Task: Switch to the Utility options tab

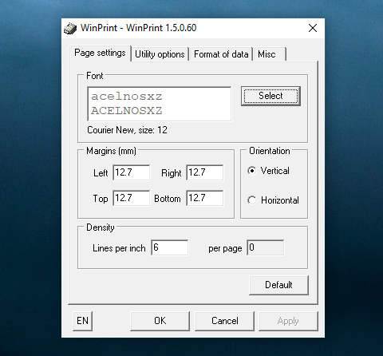Action: click(x=160, y=54)
